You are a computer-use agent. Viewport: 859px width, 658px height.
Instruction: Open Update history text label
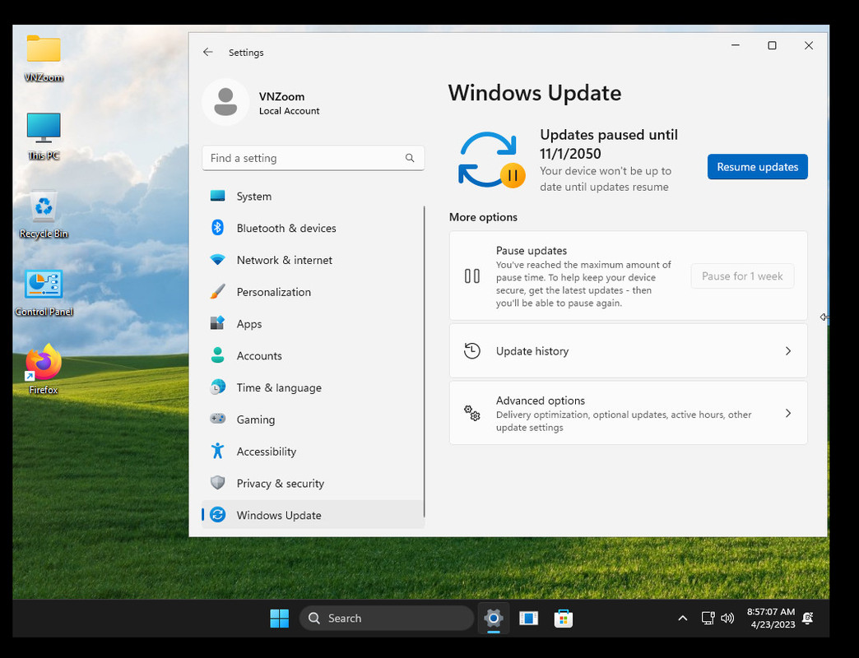click(x=532, y=351)
